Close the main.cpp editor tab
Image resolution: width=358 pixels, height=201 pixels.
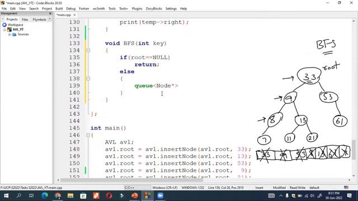click(x=74, y=15)
